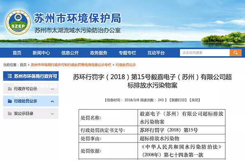Open the 信息公开 navigation item
Image resolution: width=245 pixels, height=161 pixels.
tap(70, 53)
